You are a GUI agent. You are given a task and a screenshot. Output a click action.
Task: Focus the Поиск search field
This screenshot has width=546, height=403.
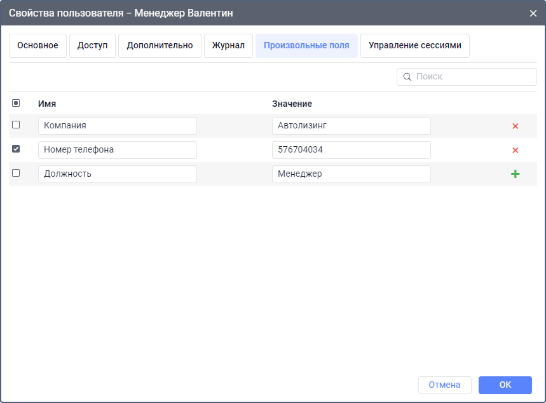point(474,77)
